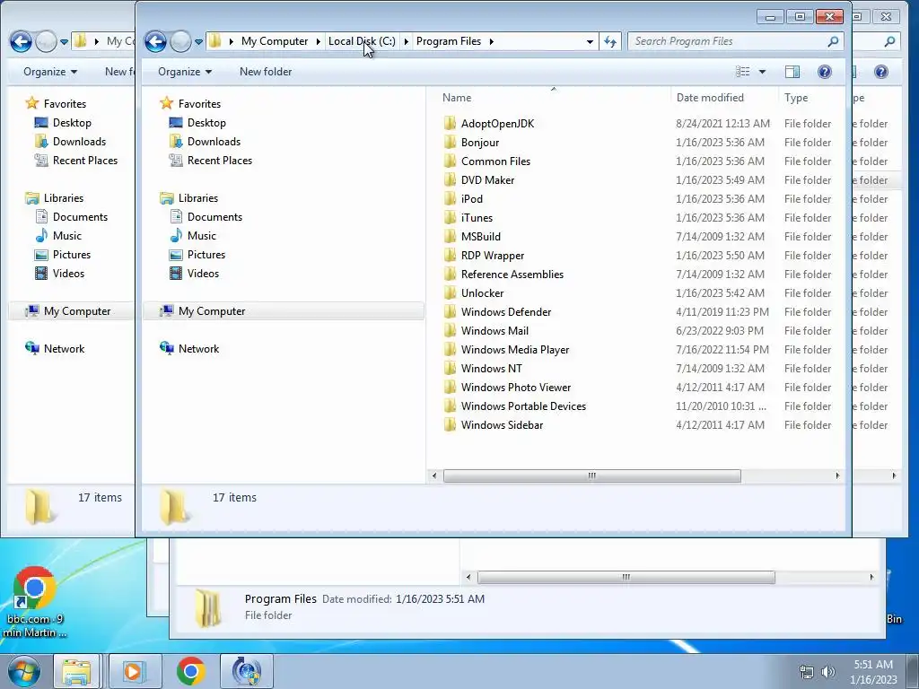
Task: Select the iTunes folder icon
Action: click(450, 217)
